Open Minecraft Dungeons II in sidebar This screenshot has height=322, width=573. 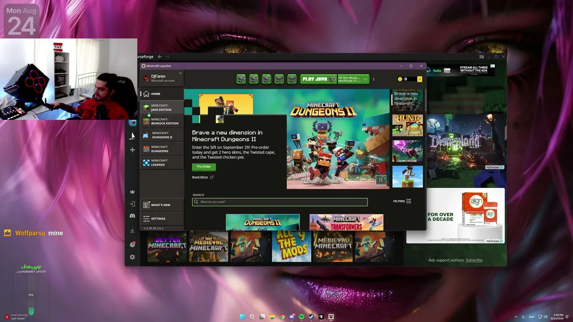click(x=162, y=135)
